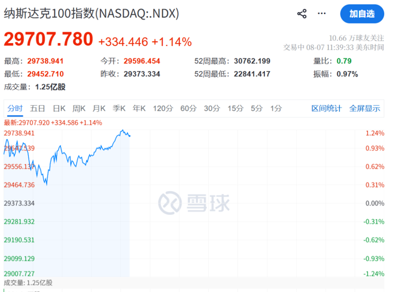Click the 29281.932 left axis label
Screen dimensions: 399x292
[19, 222]
